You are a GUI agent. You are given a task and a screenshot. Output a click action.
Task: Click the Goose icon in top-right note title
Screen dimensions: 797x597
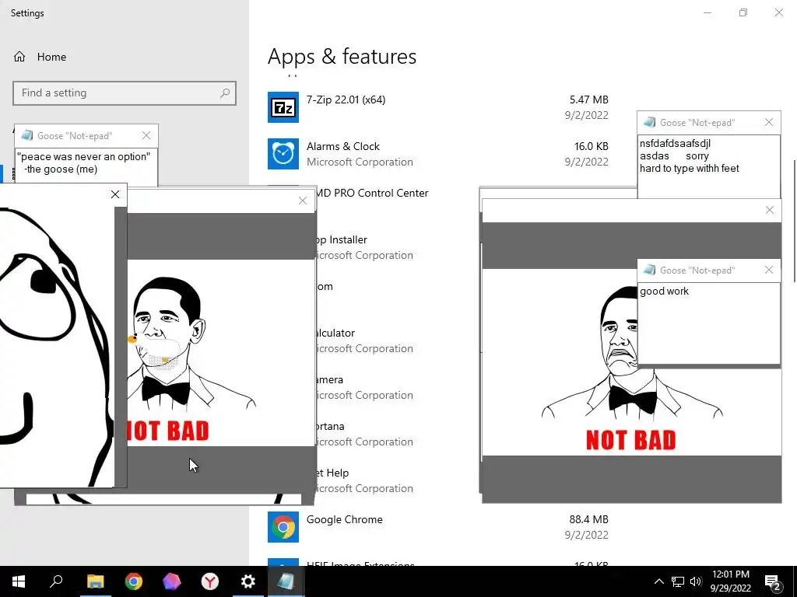click(650, 122)
